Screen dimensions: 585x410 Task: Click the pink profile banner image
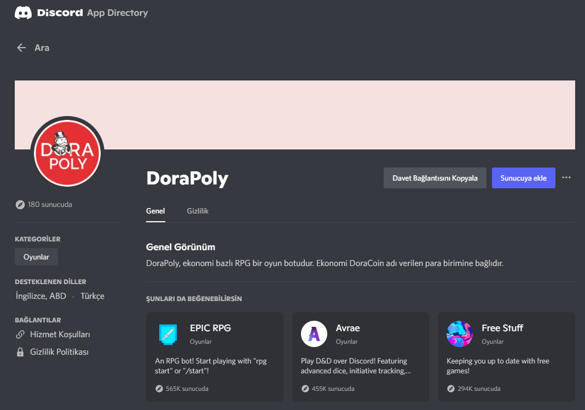295,115
